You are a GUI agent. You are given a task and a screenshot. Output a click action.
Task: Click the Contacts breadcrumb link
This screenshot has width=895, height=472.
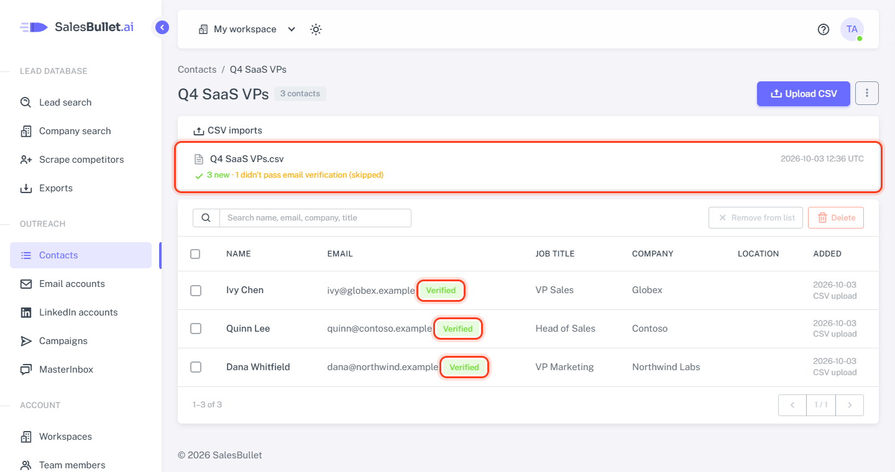(197, 70)
